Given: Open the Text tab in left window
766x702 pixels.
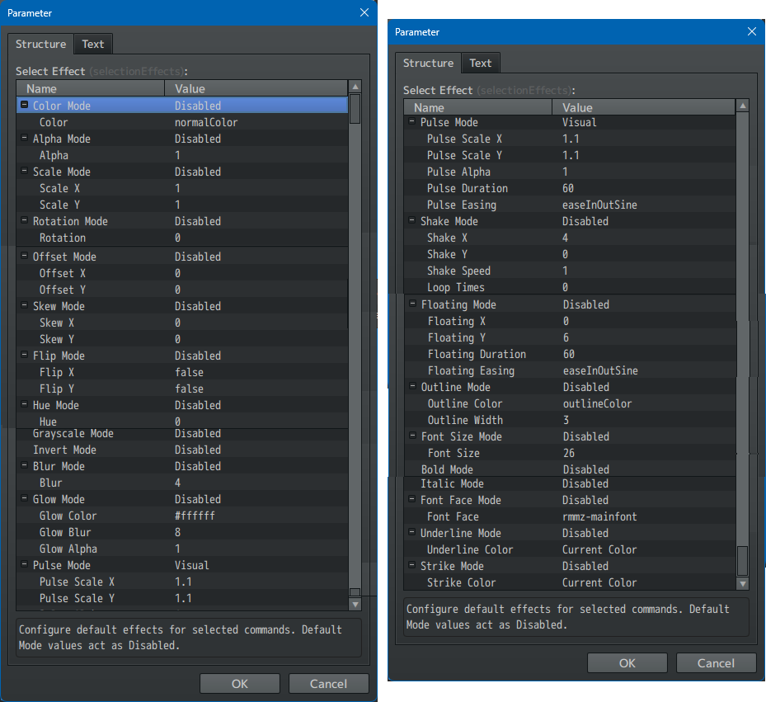Looking at the screenshot, I should (x=93, y=44).
